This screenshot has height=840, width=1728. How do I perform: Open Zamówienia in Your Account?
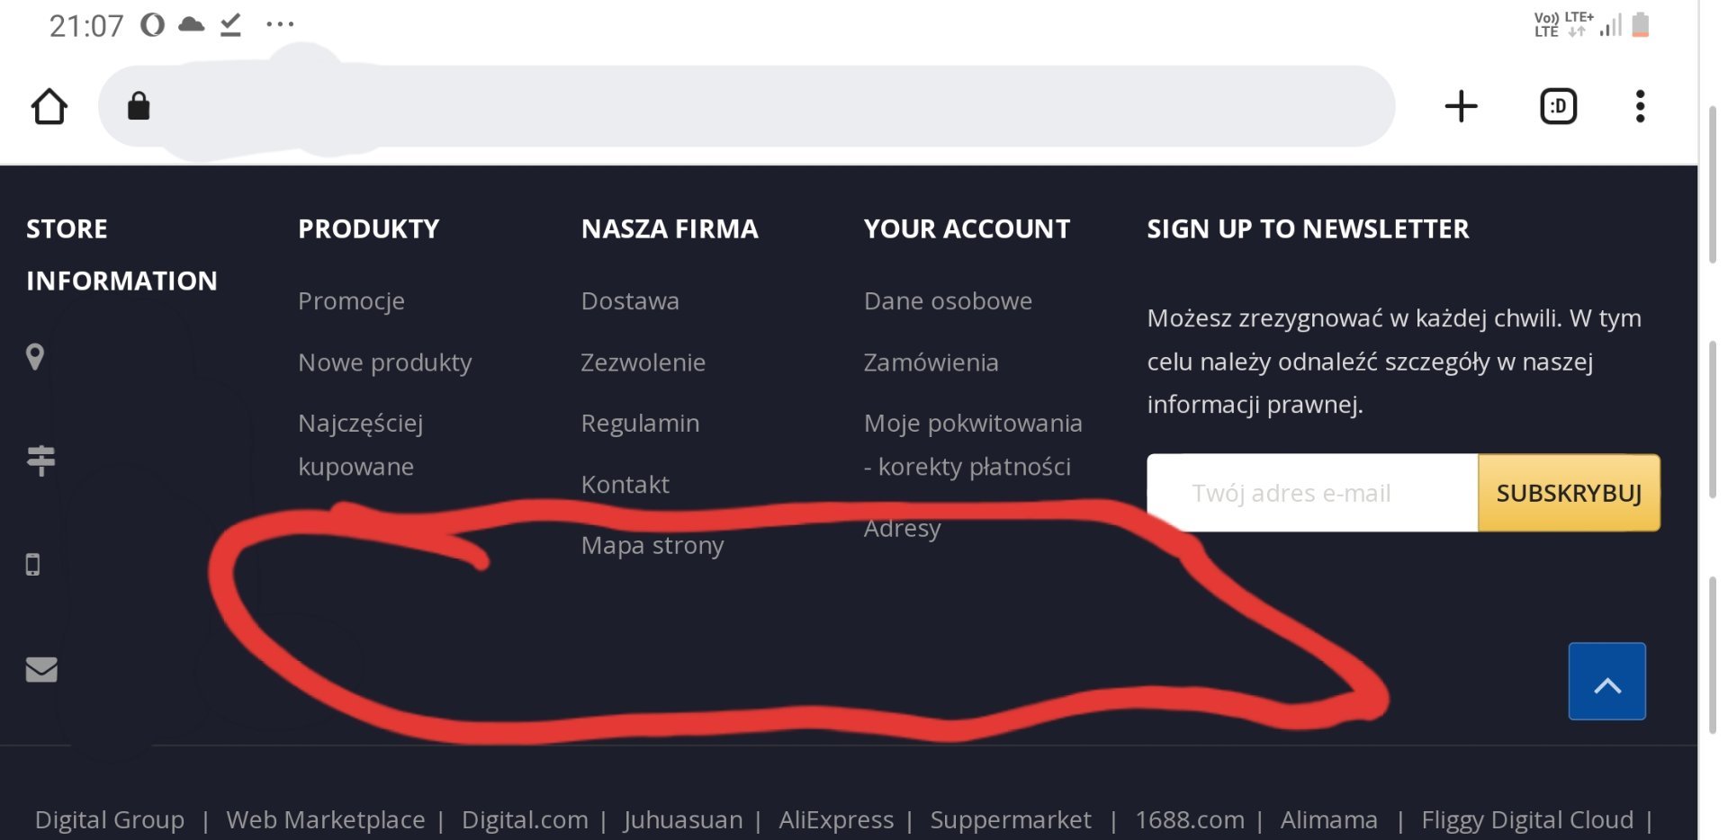pos(931,362)
